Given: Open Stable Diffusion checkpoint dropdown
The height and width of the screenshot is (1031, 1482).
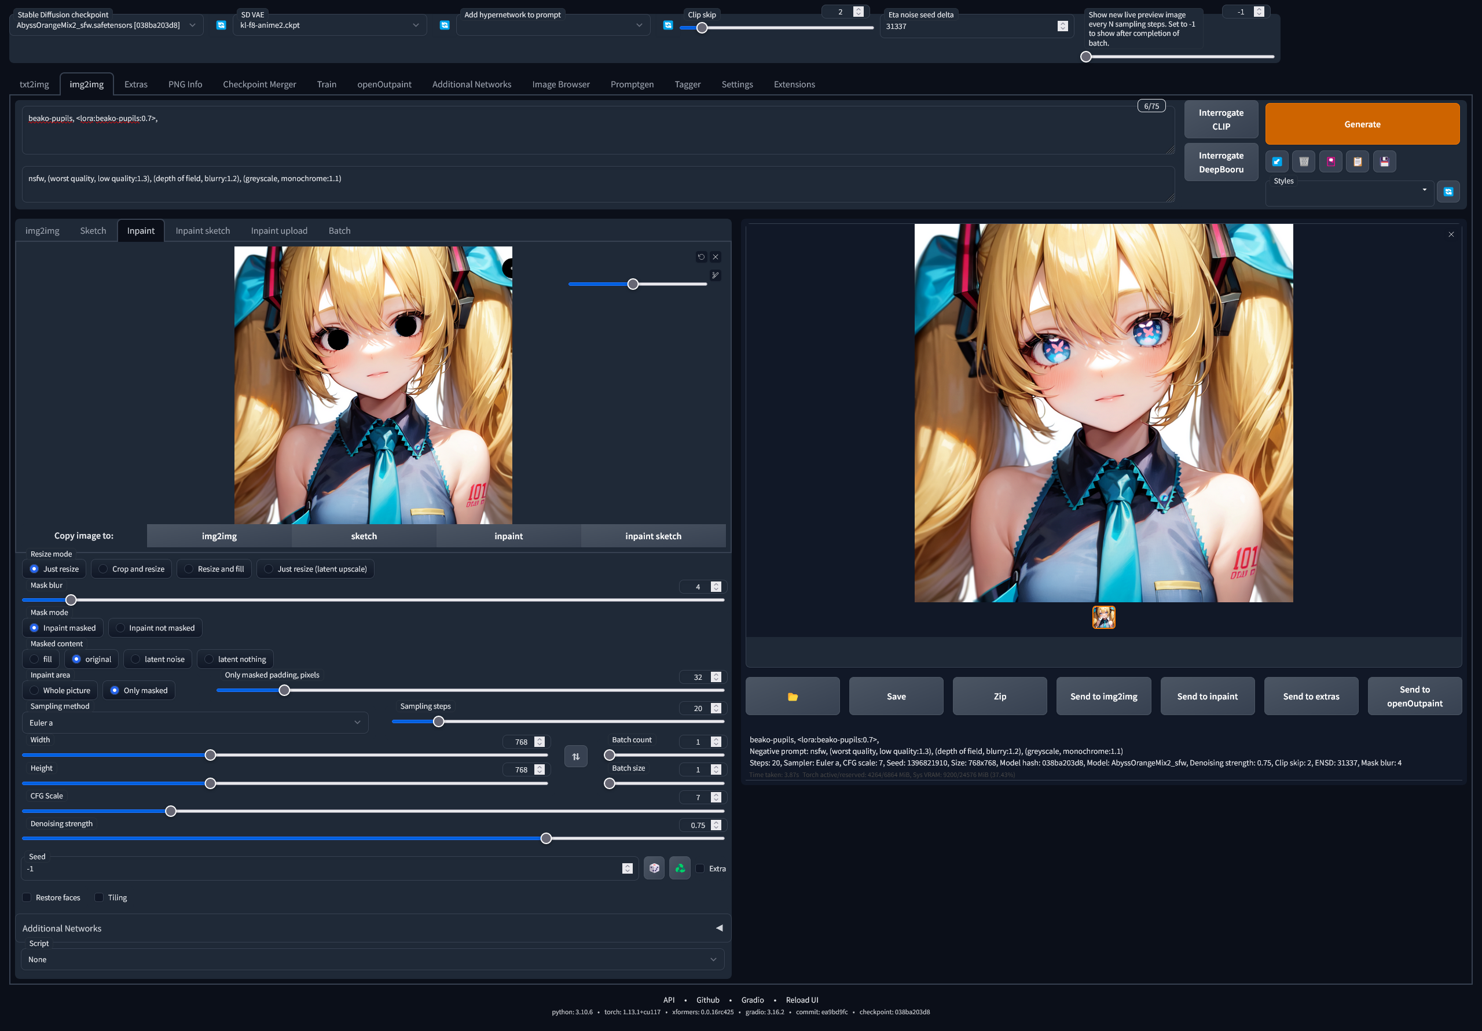Looking at the screenshot, I should tap(107, 25).
